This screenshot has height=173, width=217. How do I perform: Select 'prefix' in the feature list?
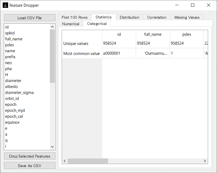[x=27, y=57]
